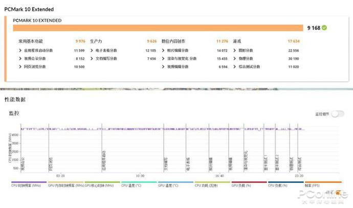Click the 数位内容创作 score 11 276
The width and height of the screenshot is (353, 208).
pyautogui.click(x=222, y=41)
